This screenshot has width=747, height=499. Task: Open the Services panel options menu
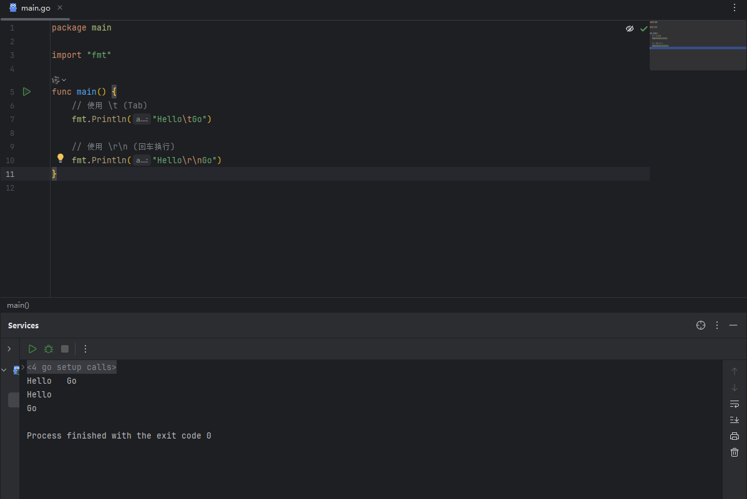[x=717, y=325]
